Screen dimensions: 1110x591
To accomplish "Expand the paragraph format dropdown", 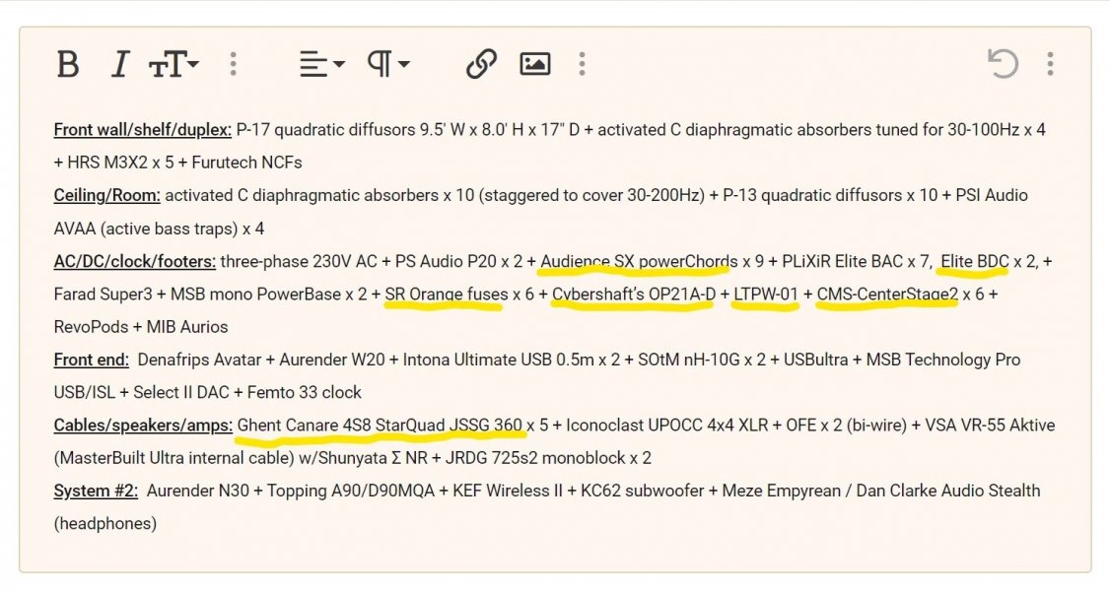I will [388, 65].
